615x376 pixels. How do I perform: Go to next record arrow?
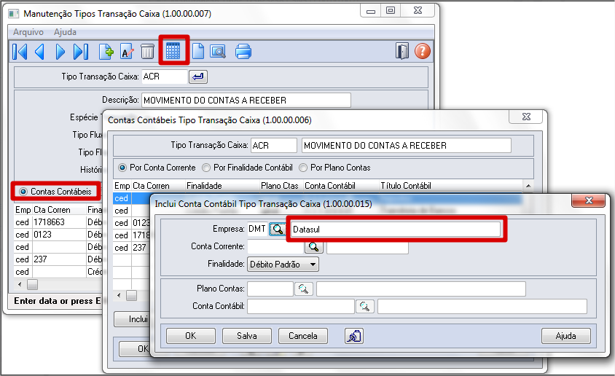click(60, 52)
